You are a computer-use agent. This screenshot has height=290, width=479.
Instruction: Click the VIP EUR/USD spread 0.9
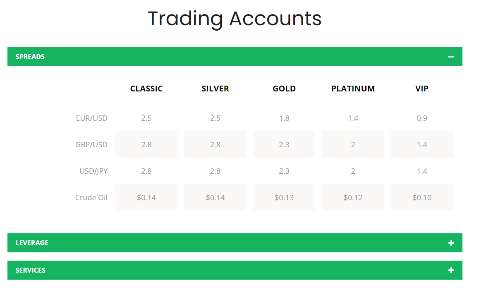pos(422,118)
